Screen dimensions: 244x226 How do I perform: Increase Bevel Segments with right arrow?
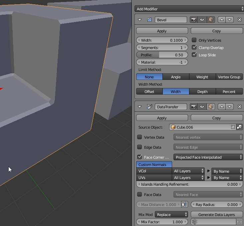click(185, 48)
